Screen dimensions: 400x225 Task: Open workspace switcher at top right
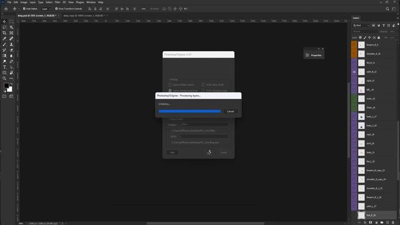coord(394,9)
